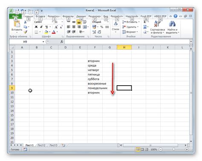Viewport: 202px width, 161px height.
Task: Open the Стили styles gallery
Action: [x=115, y=26]
